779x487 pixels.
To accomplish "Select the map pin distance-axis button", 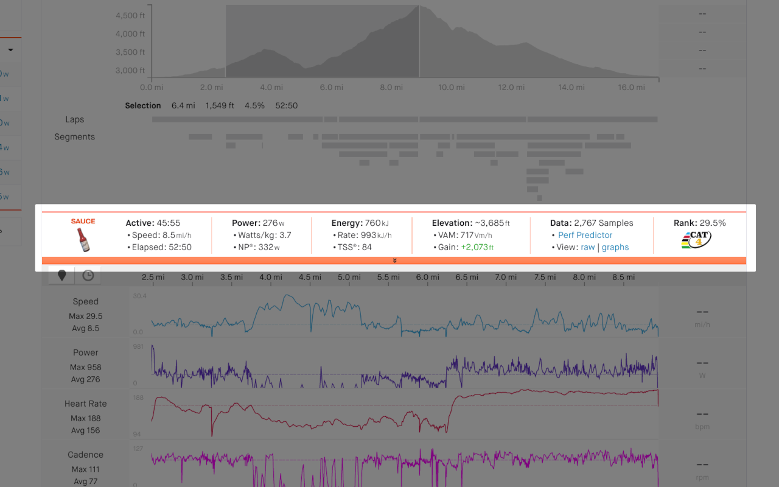I will coord(61,275).
